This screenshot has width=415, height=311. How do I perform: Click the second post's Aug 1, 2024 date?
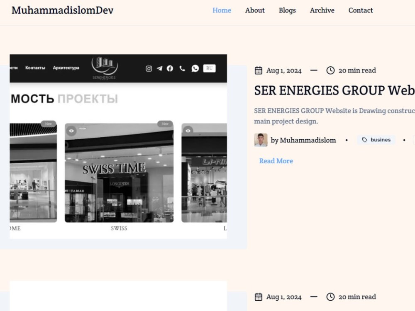tap(284, 297)
